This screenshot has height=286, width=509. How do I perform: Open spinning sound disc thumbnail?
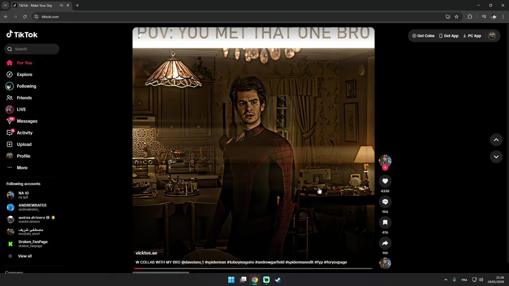[385, 263]
